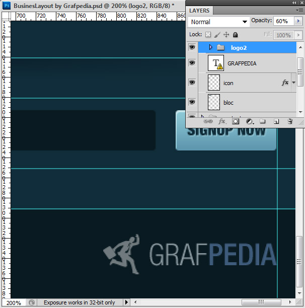305x308 pixels.
Task: Create a new layer icon
Action: tap(276, 122)
